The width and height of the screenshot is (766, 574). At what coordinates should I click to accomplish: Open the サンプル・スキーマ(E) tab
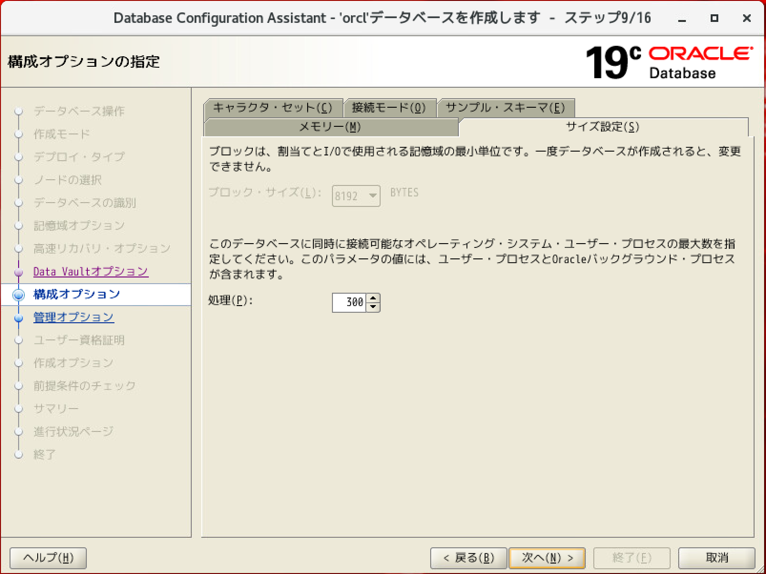[506, 108]
